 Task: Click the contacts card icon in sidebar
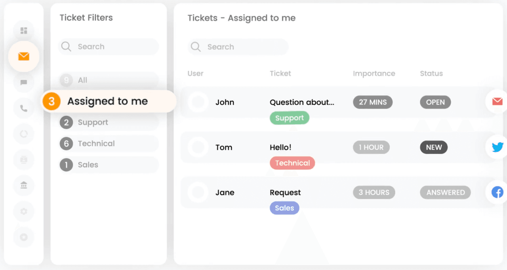pos(24,160)
